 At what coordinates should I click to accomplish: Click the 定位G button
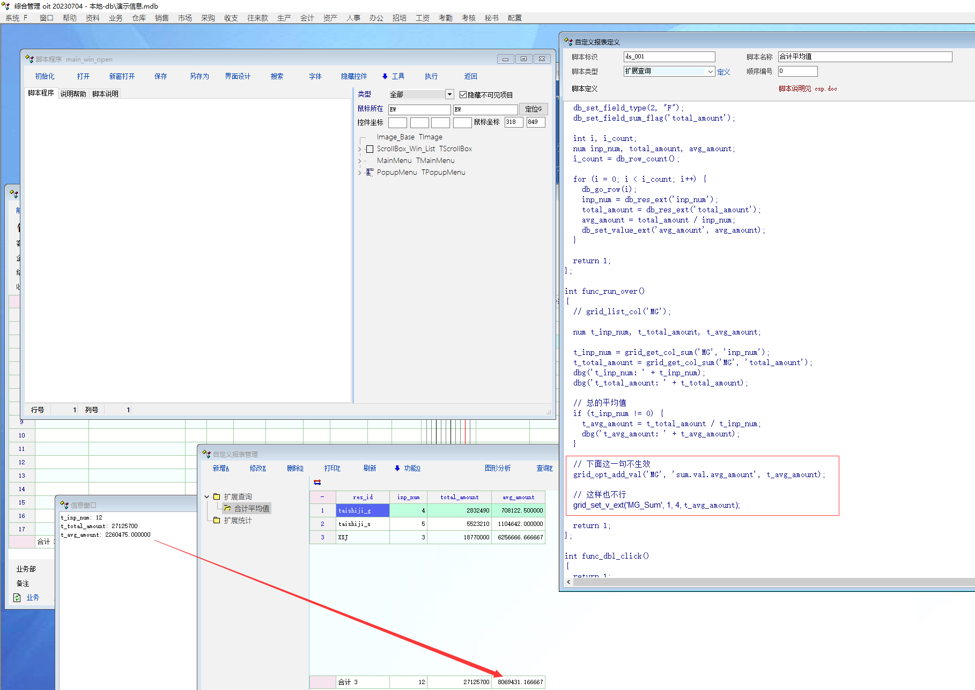tap(533, 109)
